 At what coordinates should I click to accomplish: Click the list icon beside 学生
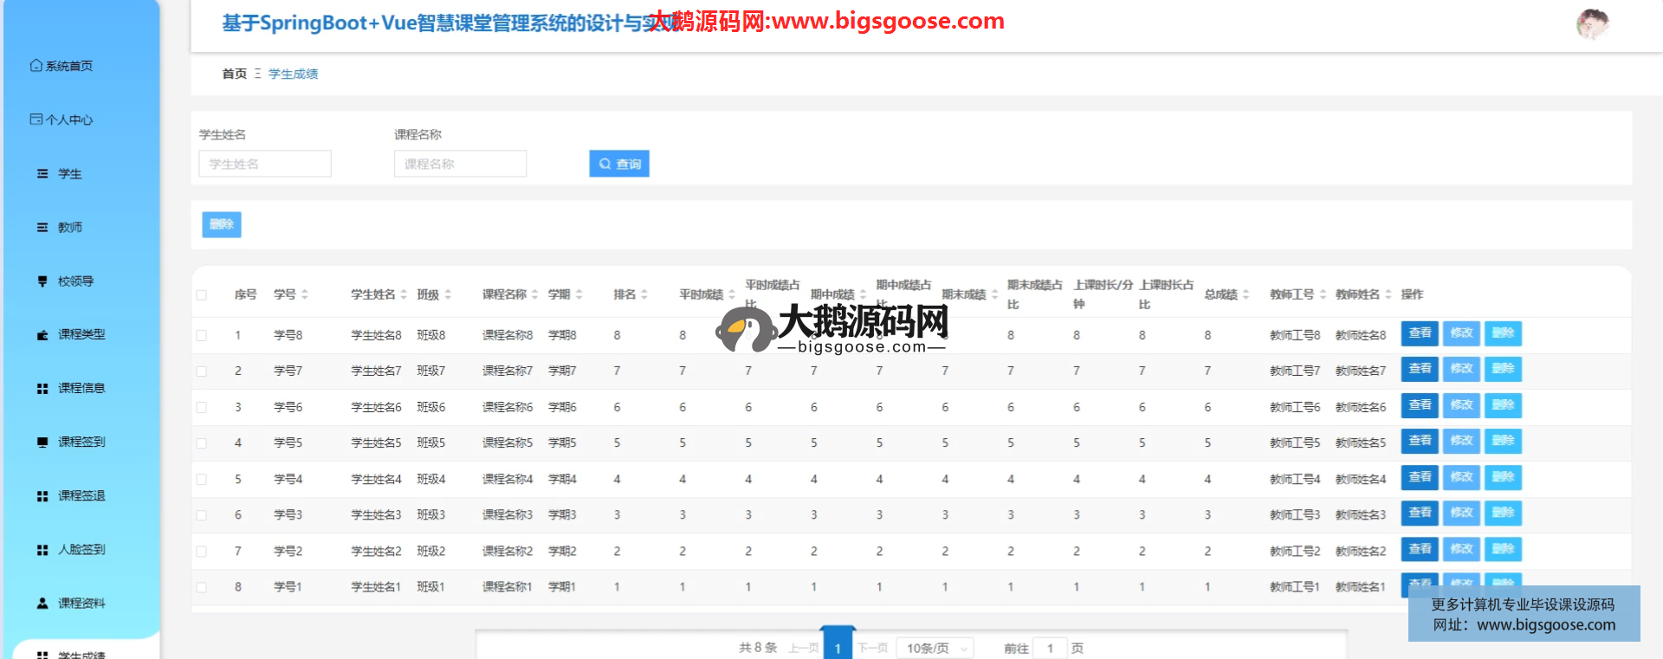click(42, 174)
